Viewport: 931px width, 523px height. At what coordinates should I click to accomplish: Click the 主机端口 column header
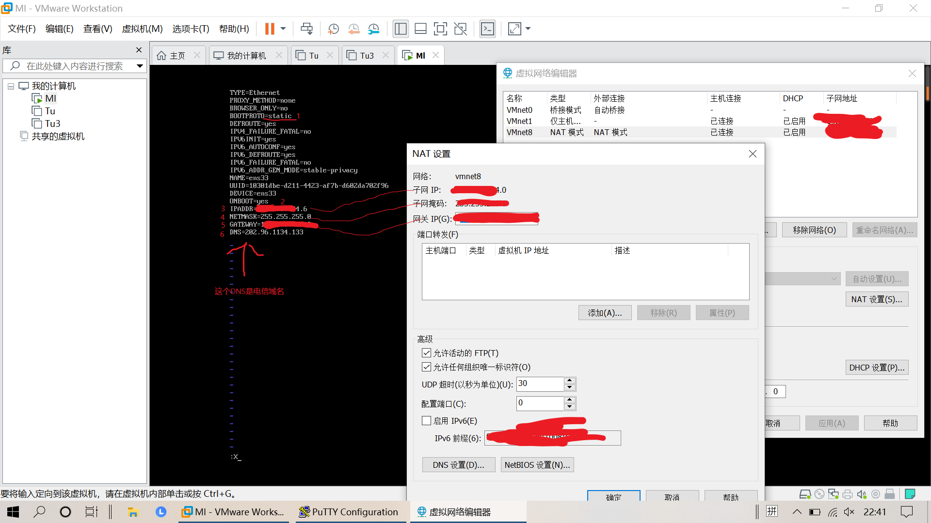[x=441, y=250]
